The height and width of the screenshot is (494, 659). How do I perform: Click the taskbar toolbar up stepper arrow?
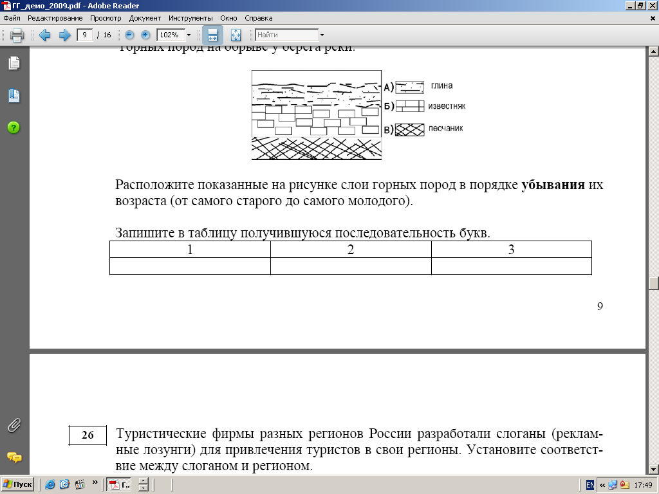(x=144, y=481)
